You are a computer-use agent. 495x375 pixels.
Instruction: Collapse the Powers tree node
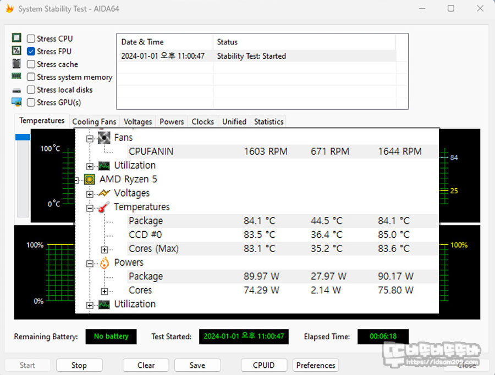[90, 264]
